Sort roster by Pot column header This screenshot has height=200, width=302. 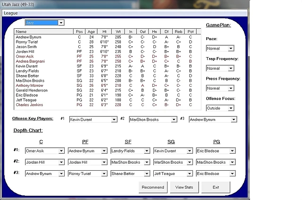pos(191,32)
